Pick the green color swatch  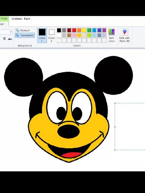(x=89, y=30)
